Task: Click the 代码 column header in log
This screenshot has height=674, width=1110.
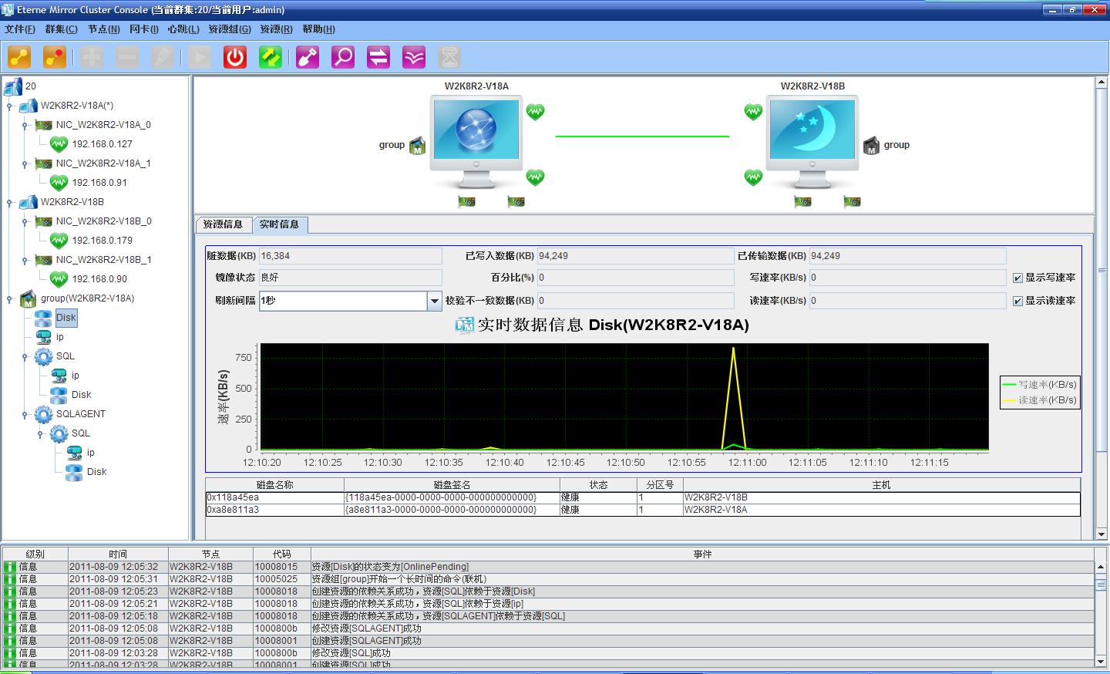Action: click(x=282, y=554)
